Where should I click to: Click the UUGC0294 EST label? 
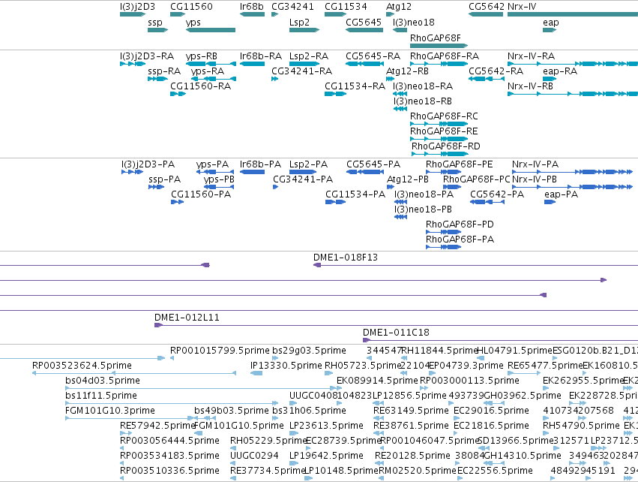(x=254, y=455)
